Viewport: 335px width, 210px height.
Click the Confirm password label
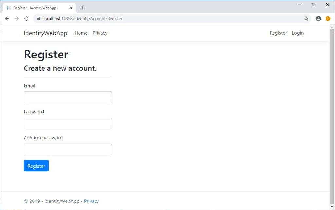coord(43,138)
